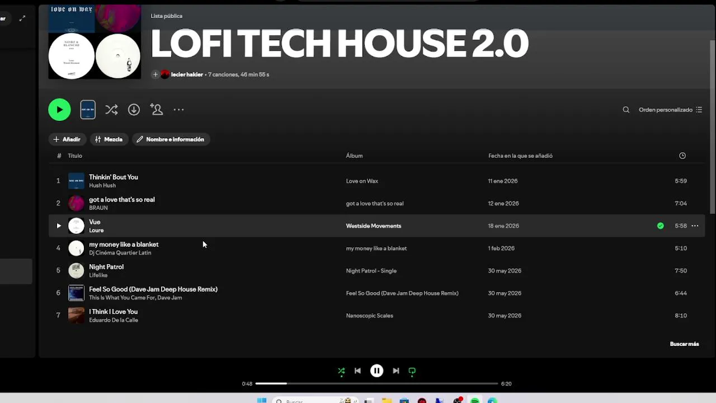Click the I Think I Love You cover art
The image size is (716, 403).
pos(76,315)
